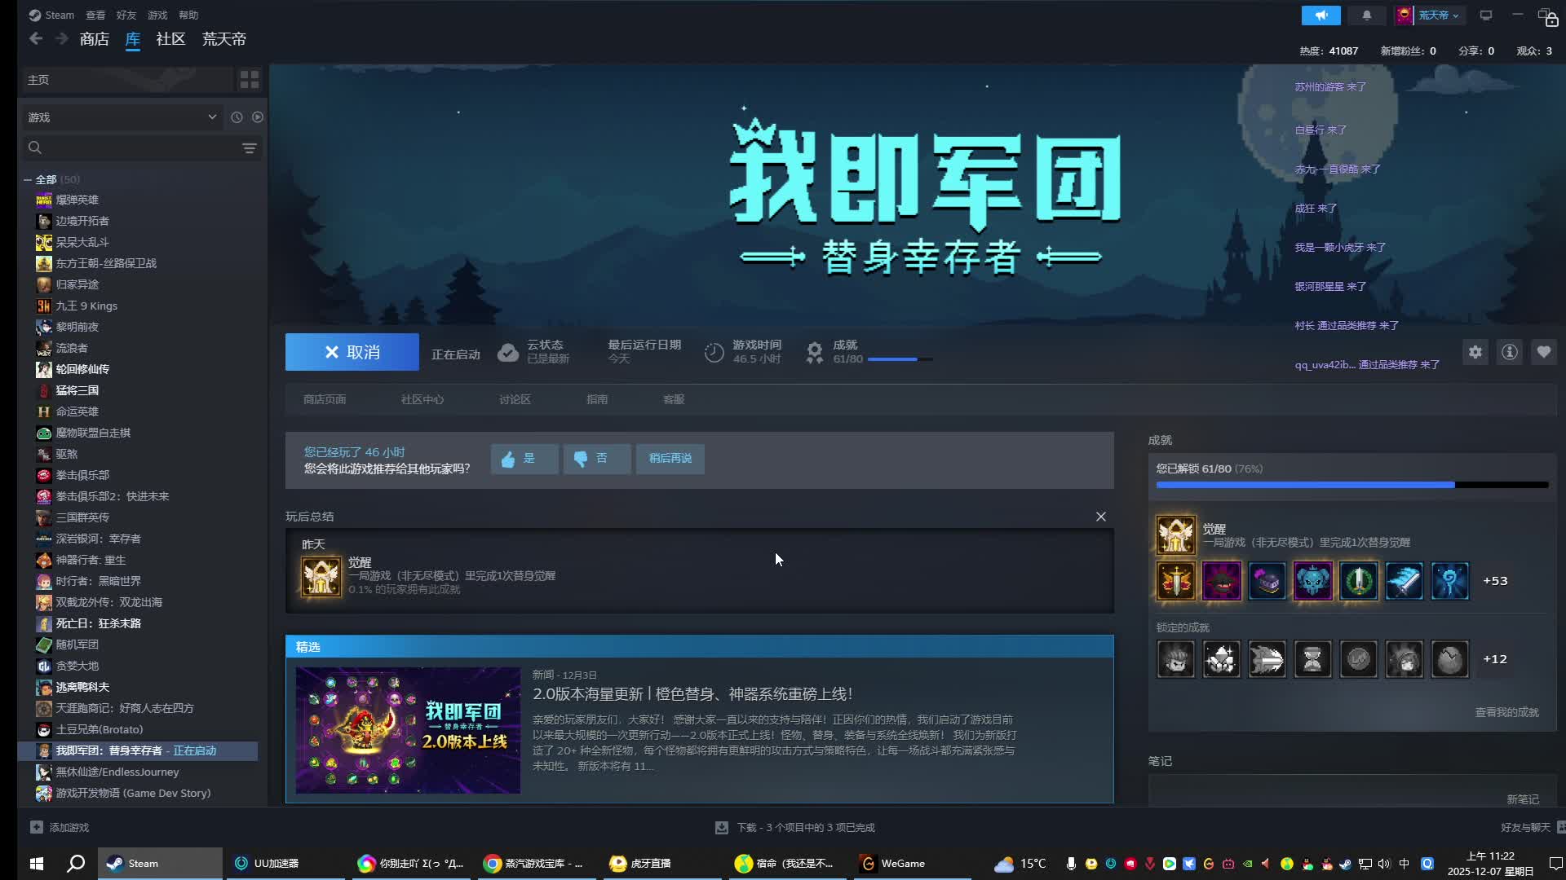The image size is (1566, 880).
Task: Open the 讨论区 game sub-tab
Action: (515, 399)
